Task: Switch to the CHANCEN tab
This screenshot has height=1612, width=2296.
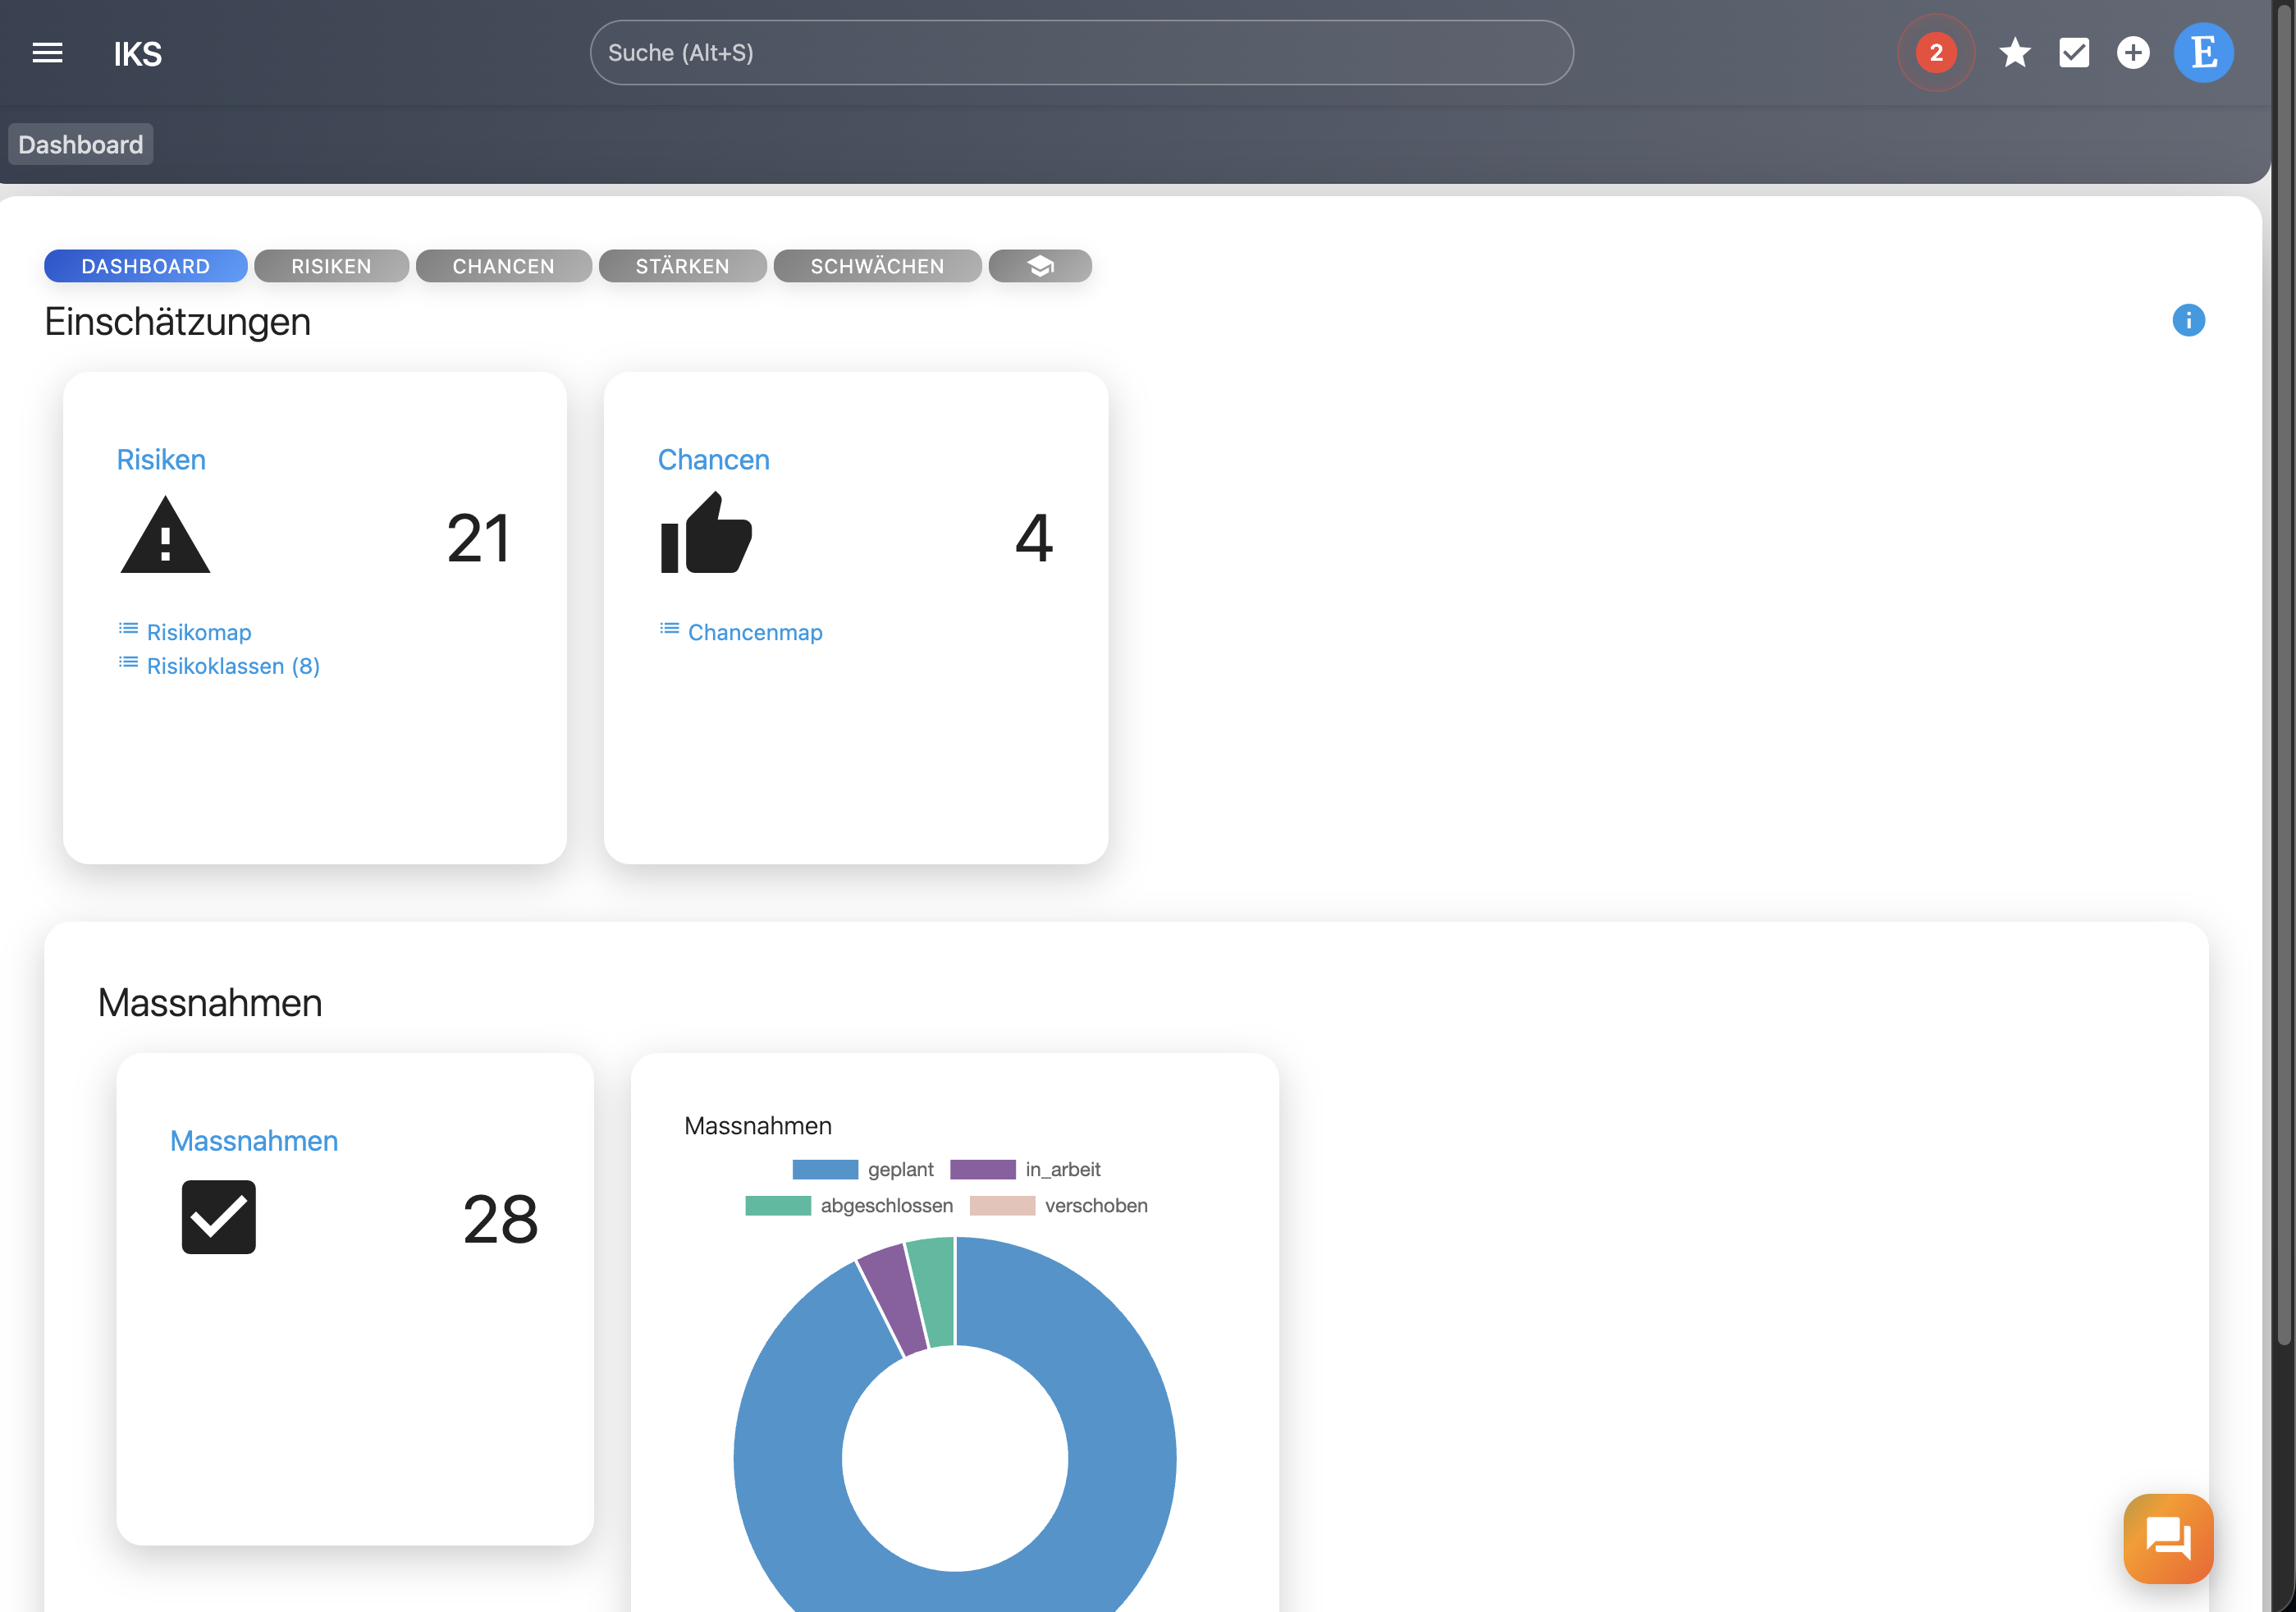Action: pos(503,266)
